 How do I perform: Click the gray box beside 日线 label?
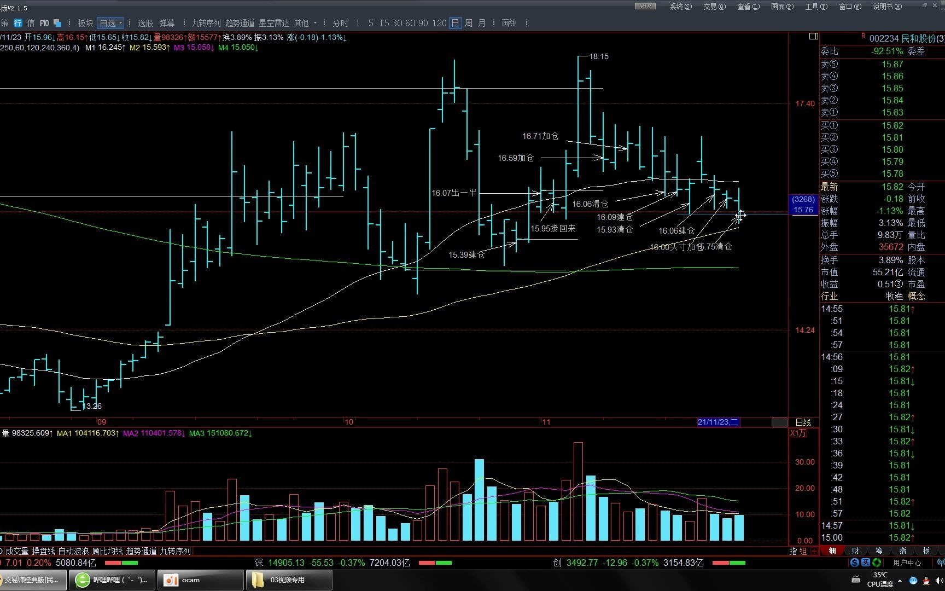[x=780, y=422]
